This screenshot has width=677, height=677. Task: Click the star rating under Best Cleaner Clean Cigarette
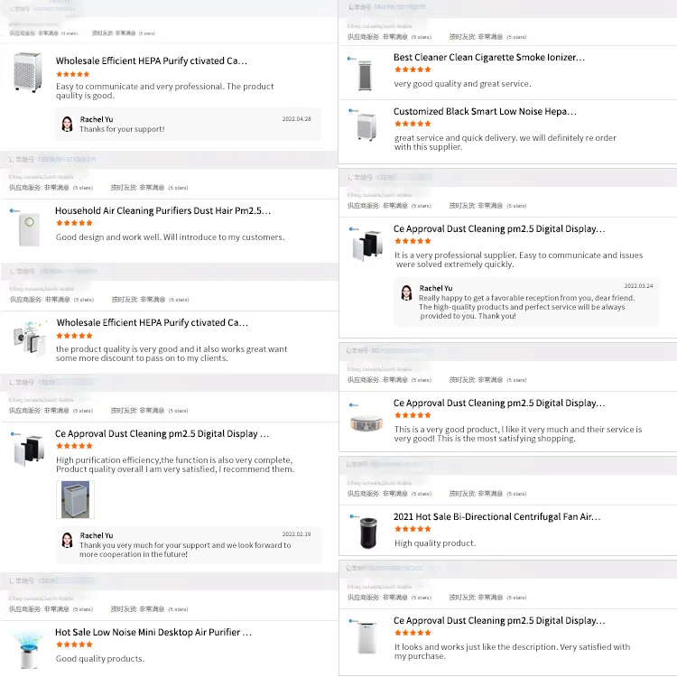[413, 70]
